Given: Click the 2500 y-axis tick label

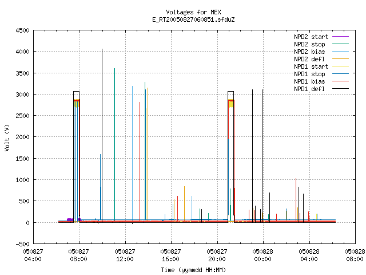Looking at the screenshot, I should (23, 116).
